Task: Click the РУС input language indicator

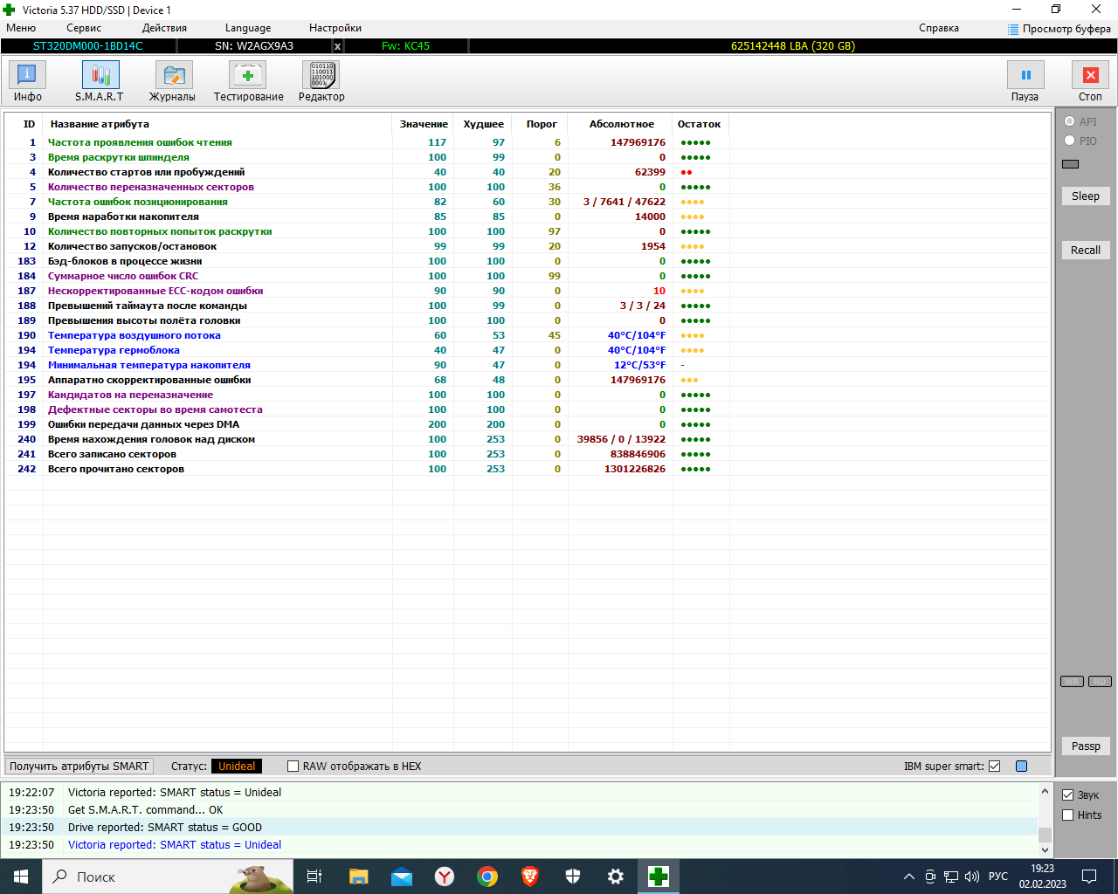Action: [x=998, y=877]
